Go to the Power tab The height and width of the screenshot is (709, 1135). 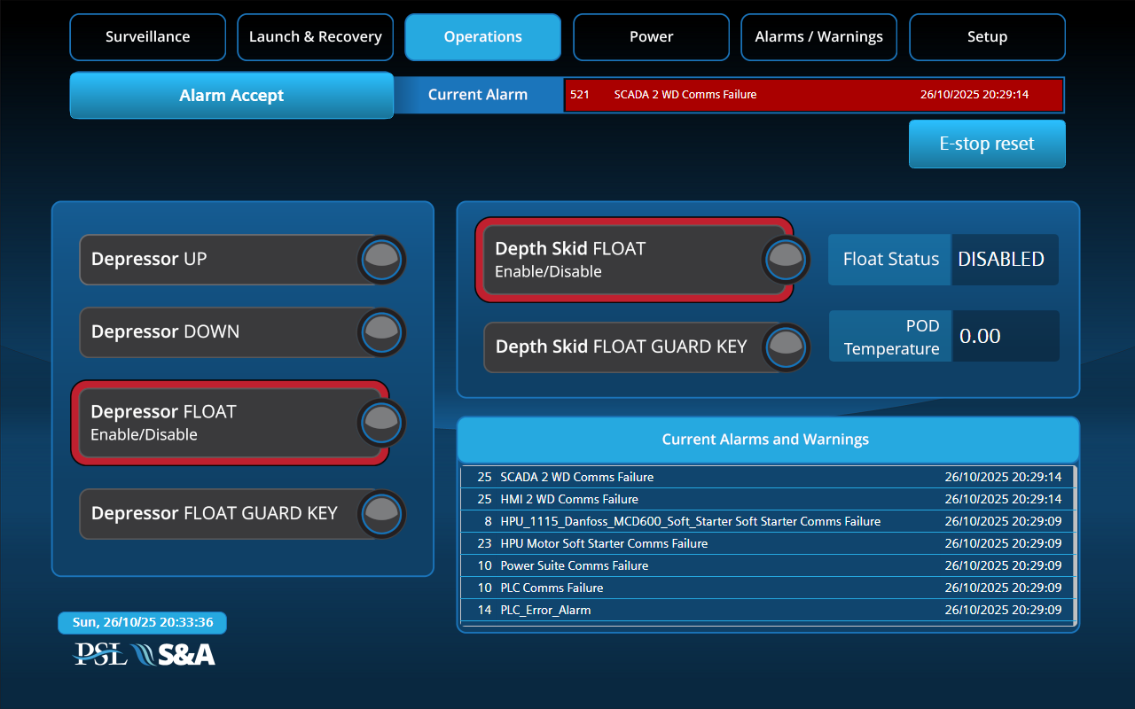pyautogui.click(x=651, y=37)
